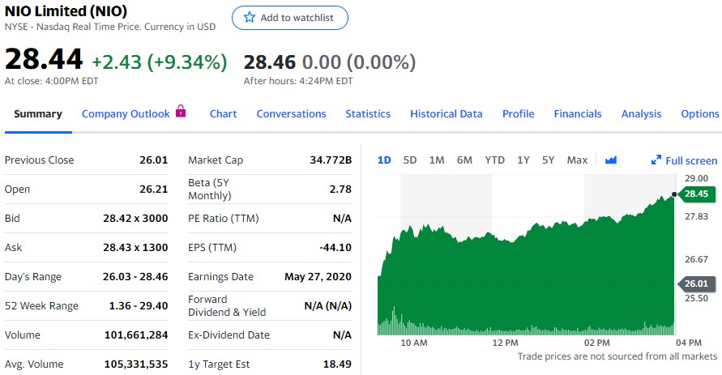Switch to the Financials tab
Viewport: 722px width, 375px height.
578,114
